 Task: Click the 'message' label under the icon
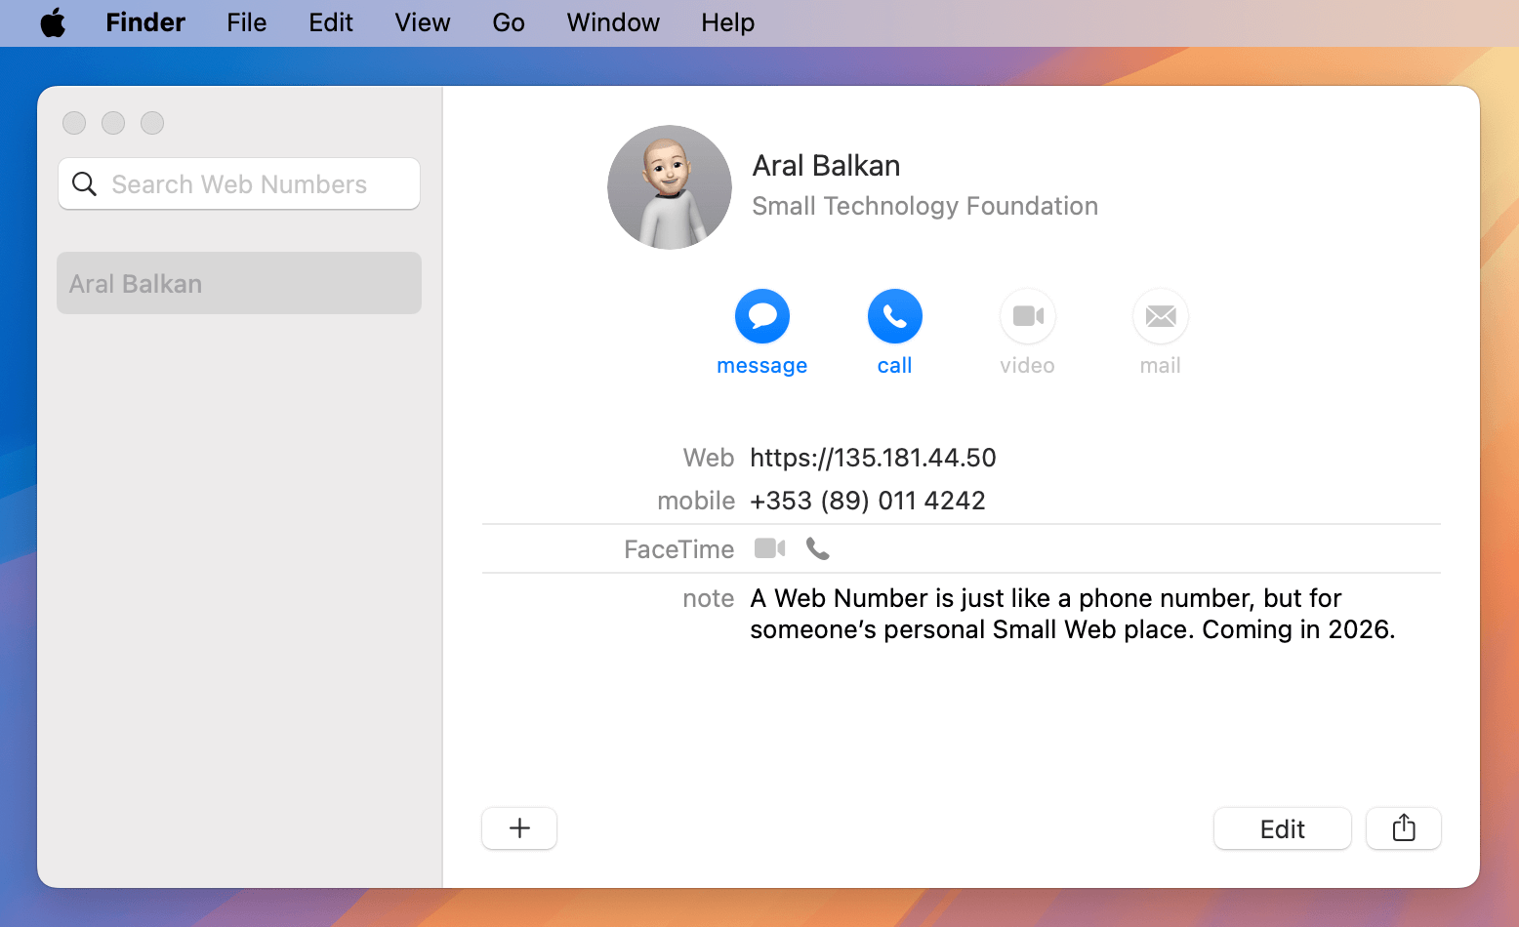[x=762, y=365]
